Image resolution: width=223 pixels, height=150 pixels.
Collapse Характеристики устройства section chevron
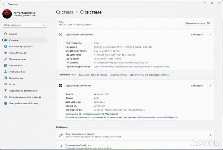click(x=211, y=35)
